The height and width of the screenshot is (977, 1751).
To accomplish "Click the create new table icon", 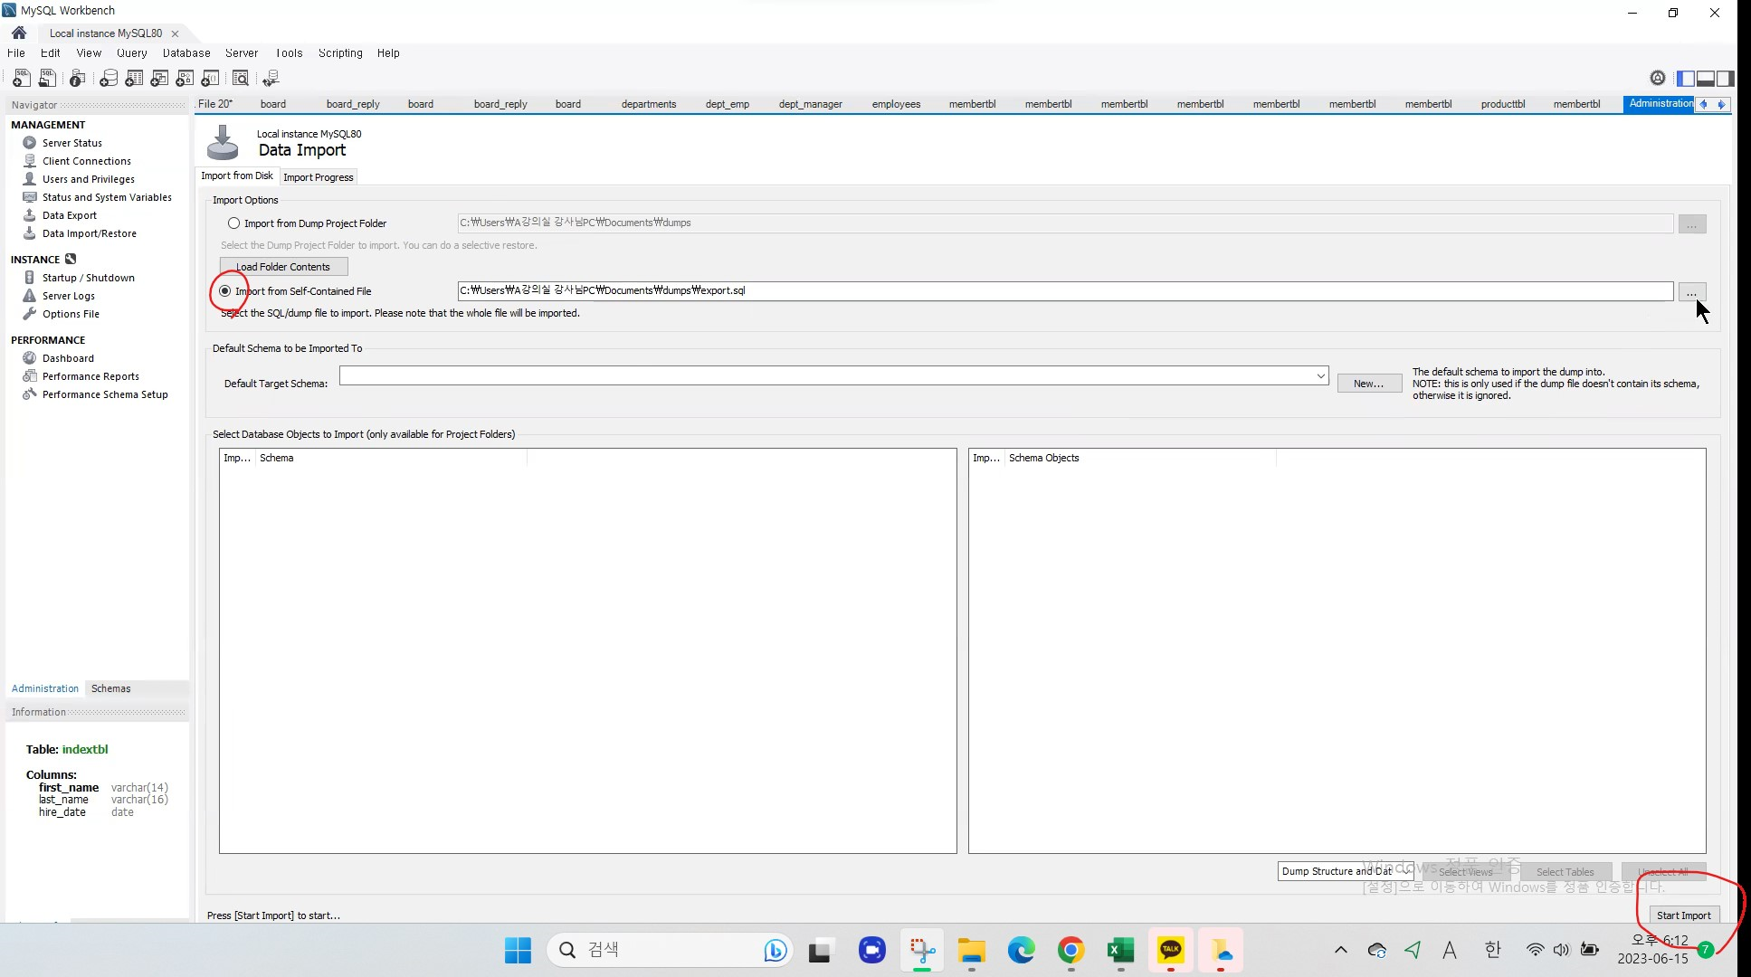I will (134, 79).
